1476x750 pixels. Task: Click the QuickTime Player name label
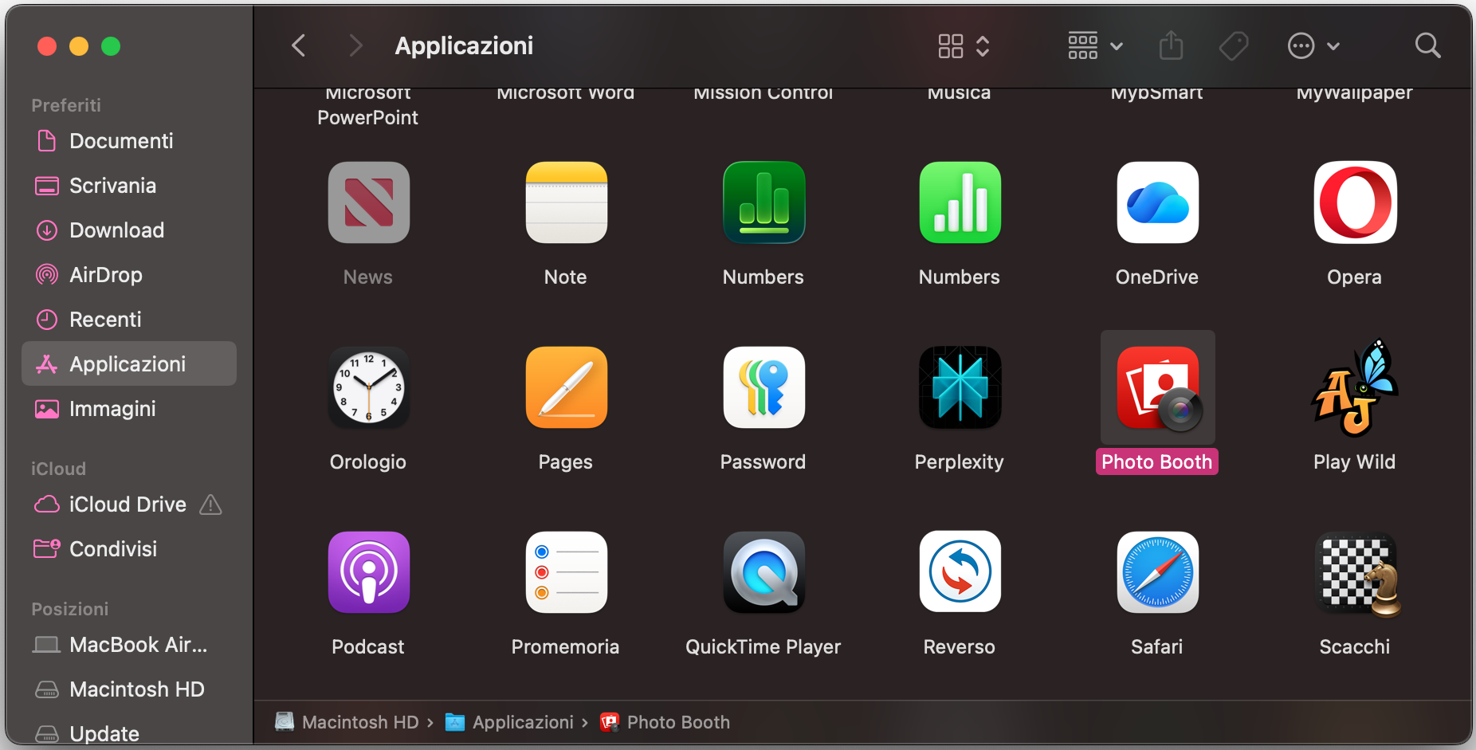point(764,647)
